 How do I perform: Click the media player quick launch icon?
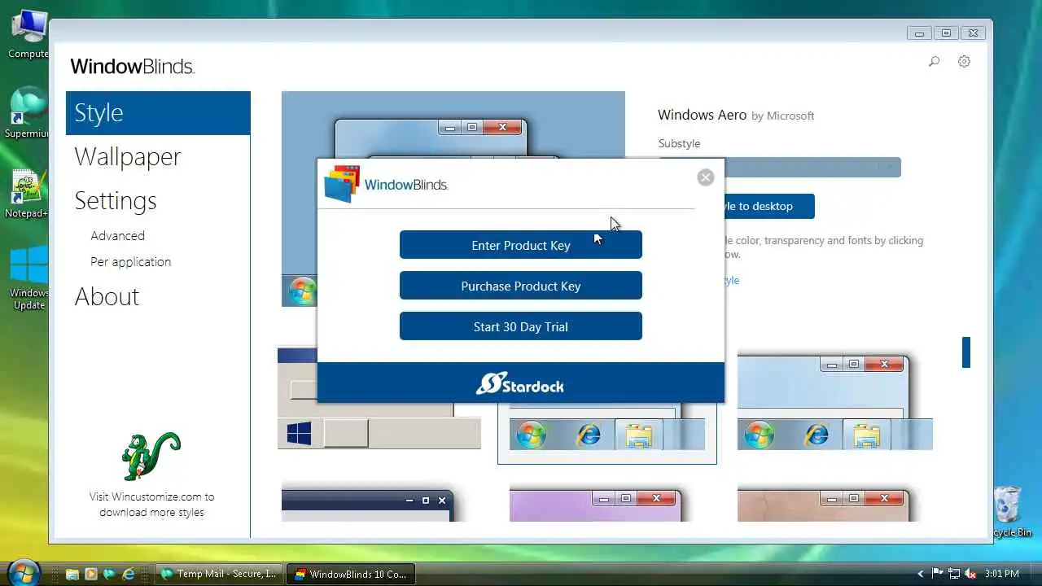[x=90, y=574]
